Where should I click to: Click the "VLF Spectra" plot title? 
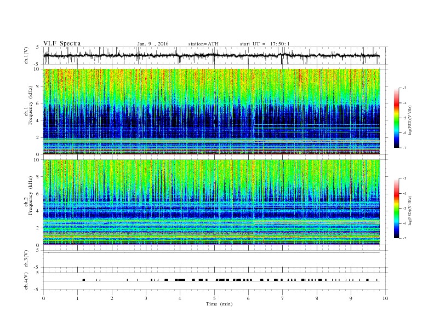pos(62,43)
